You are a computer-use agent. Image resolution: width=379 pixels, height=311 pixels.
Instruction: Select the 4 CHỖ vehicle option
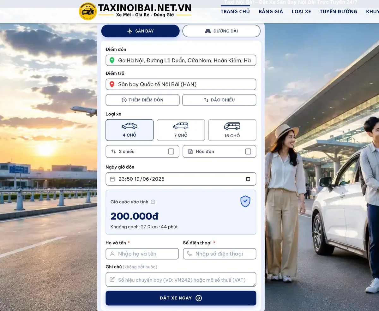(129, 130)
